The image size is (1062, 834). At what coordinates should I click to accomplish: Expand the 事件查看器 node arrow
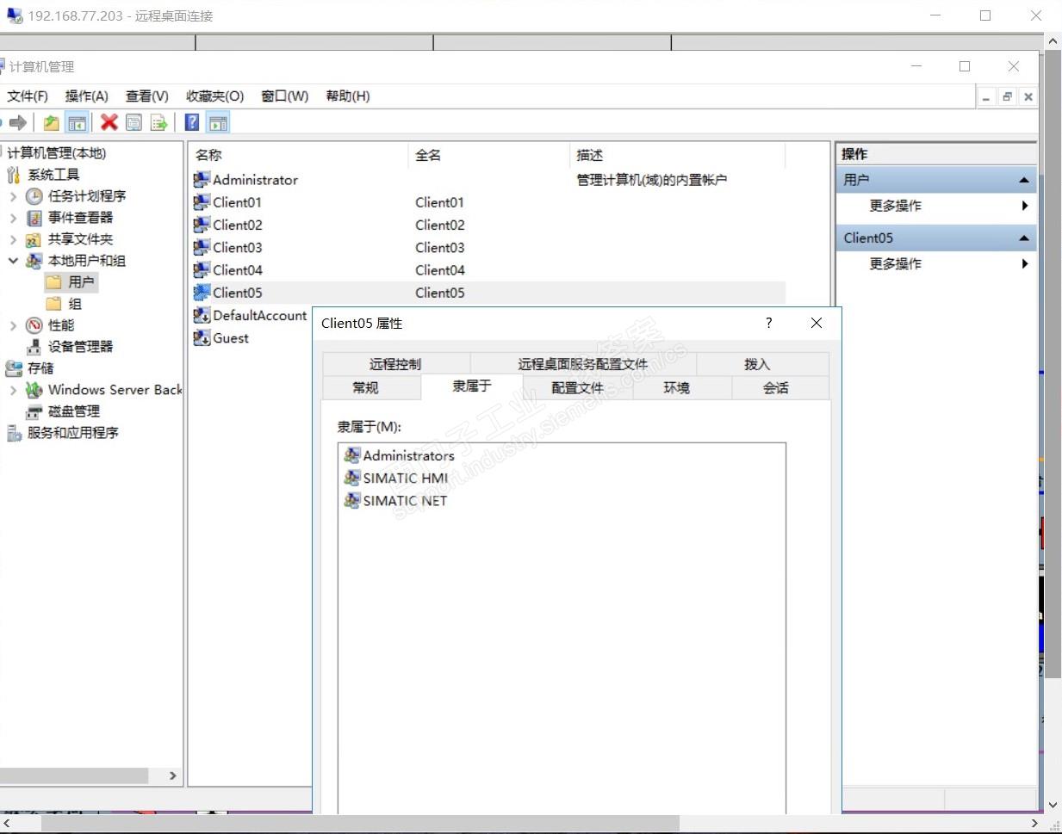click(13, 218)
